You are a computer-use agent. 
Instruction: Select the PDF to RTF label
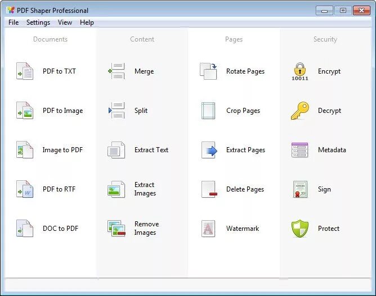point(59,189)
